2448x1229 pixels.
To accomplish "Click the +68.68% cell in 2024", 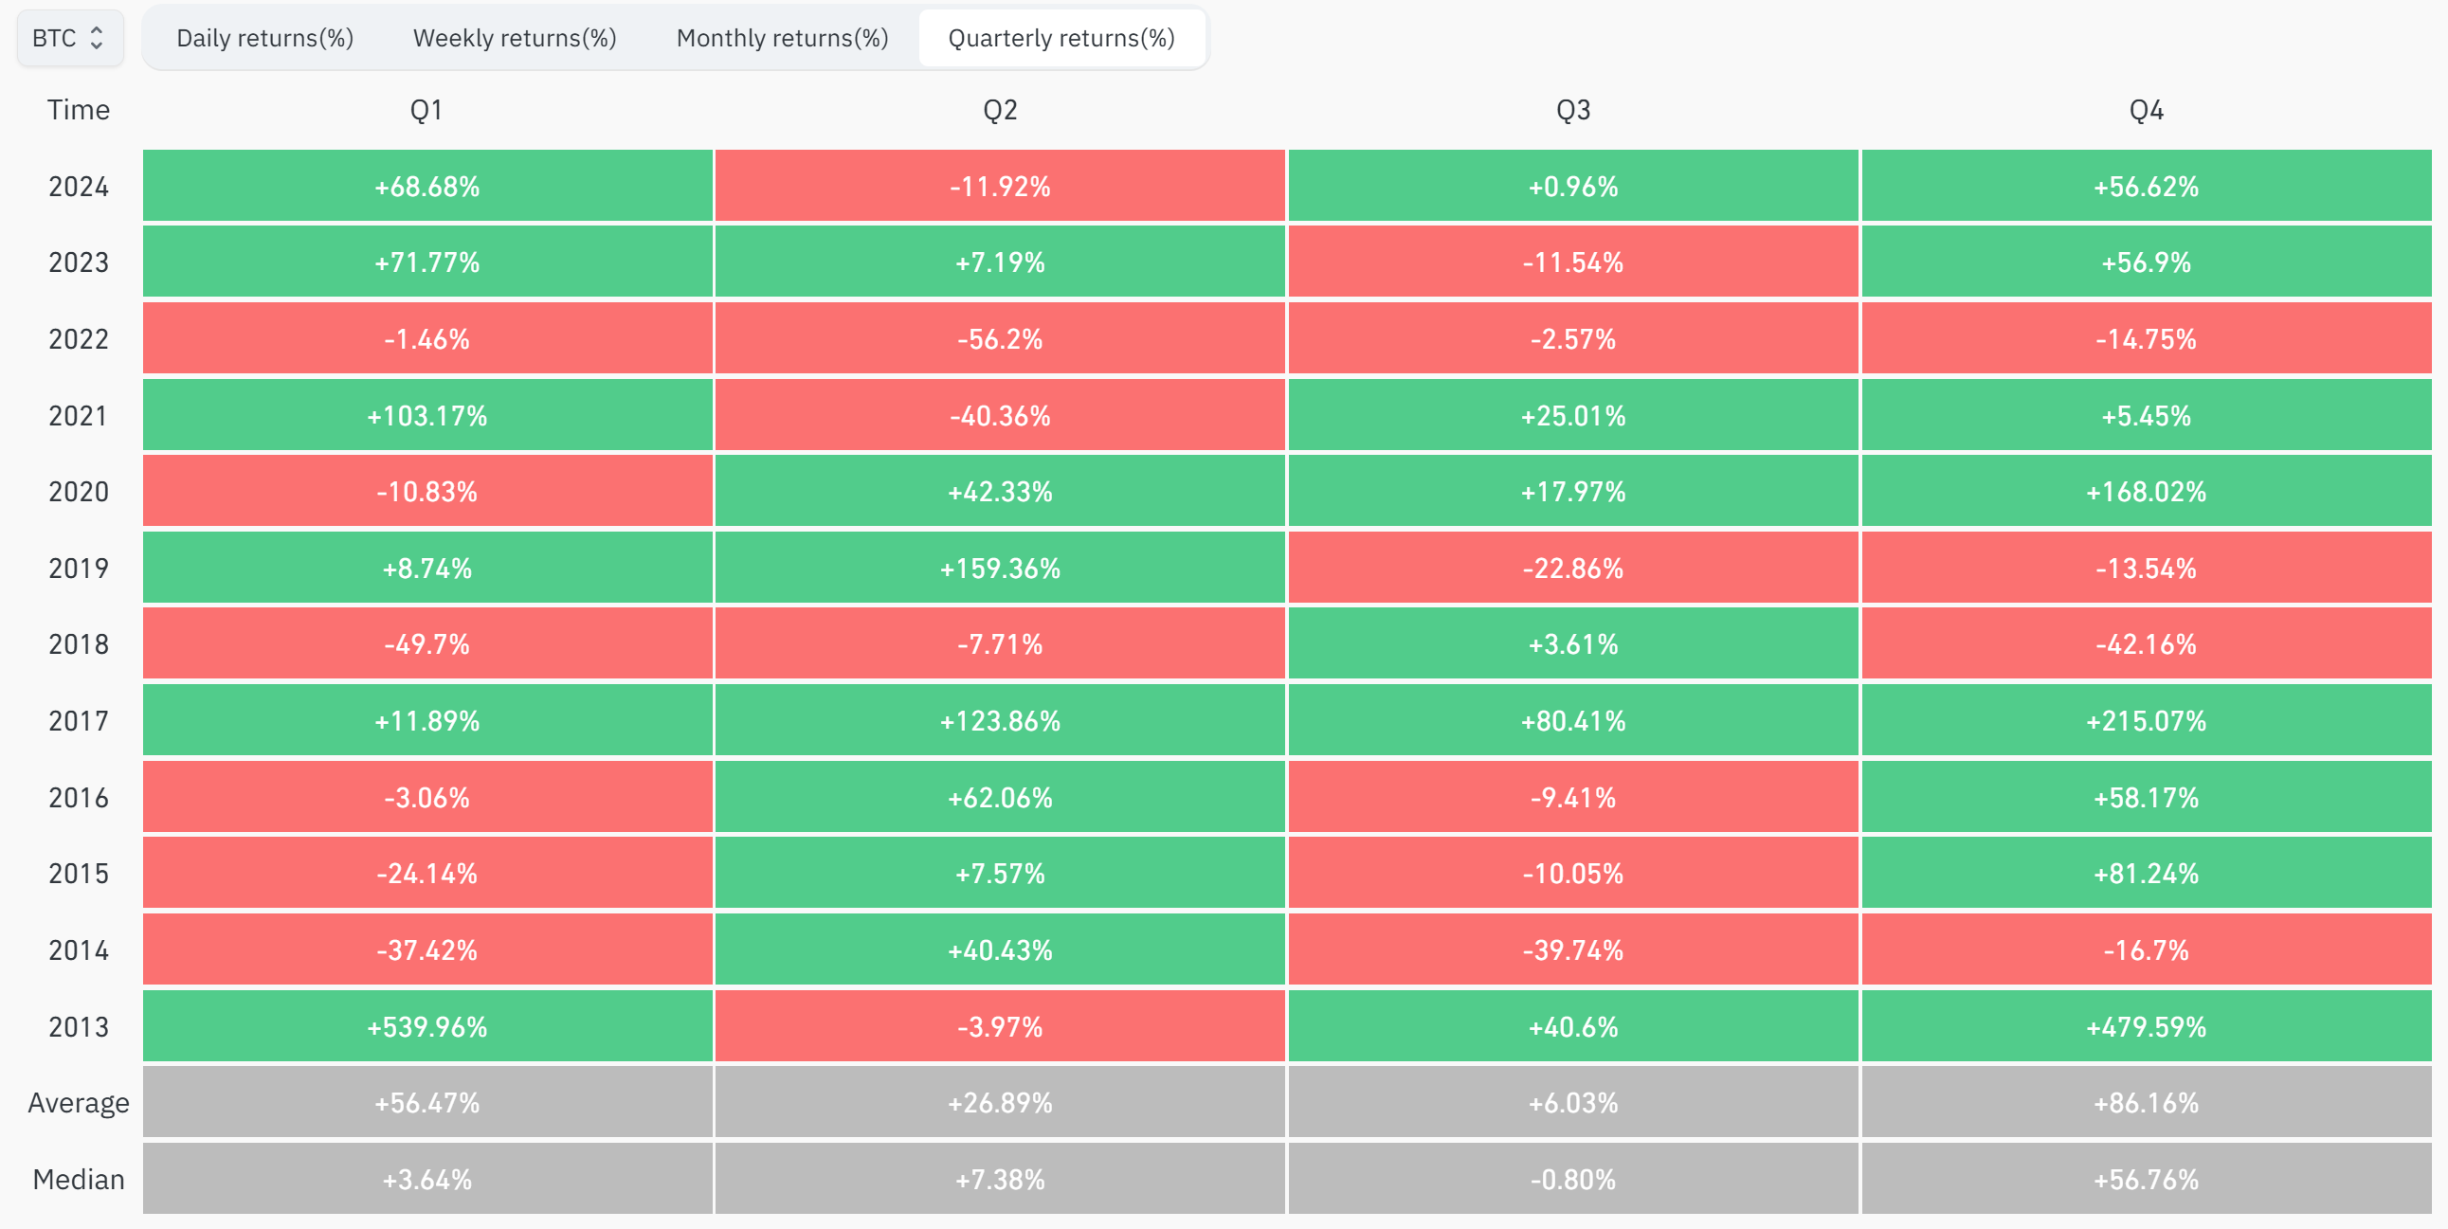I will click(x=426, y=187).
